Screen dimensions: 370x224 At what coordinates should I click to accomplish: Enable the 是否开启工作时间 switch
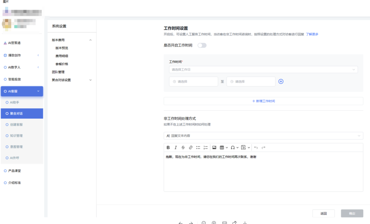pyautogui.click(x=202, y=45)
